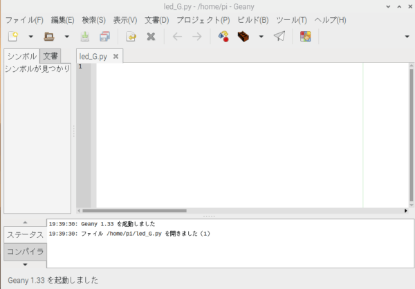Click horizontal scrollbar right arrow
Image resolution: width=415 pixels, height=289 pixels.
(406, 211)
